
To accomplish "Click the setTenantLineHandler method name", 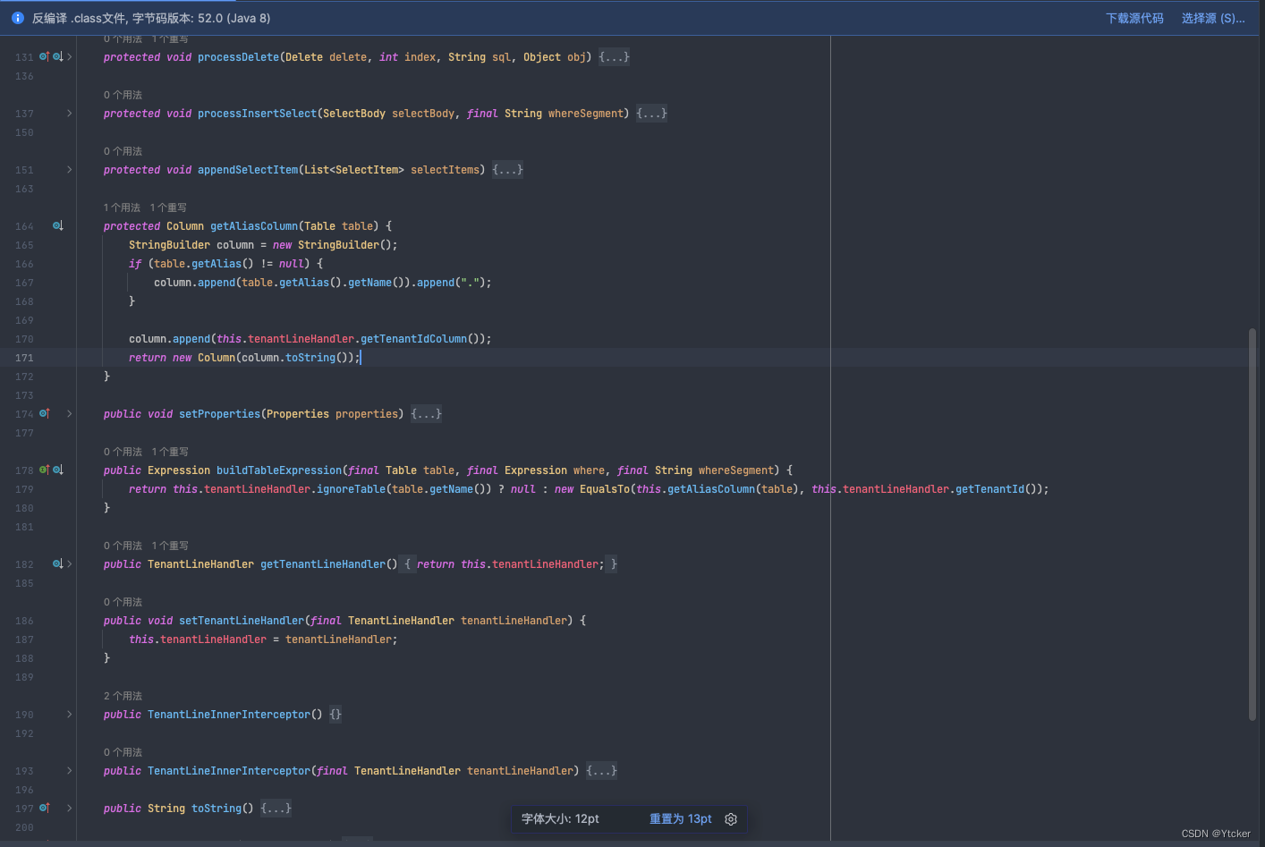I will (242, 621).
